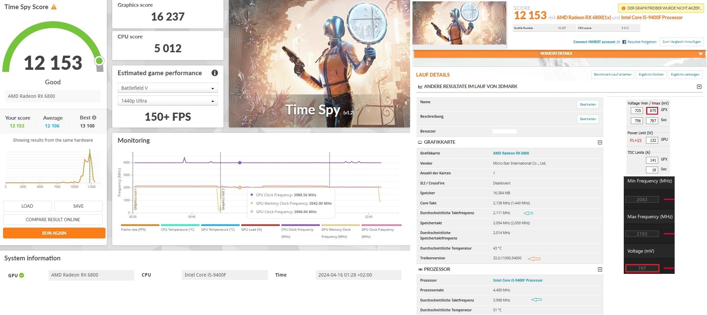Click Benchmark-Lauf ansehen button
Screen dimensions: 707x315
pos(612,75)
